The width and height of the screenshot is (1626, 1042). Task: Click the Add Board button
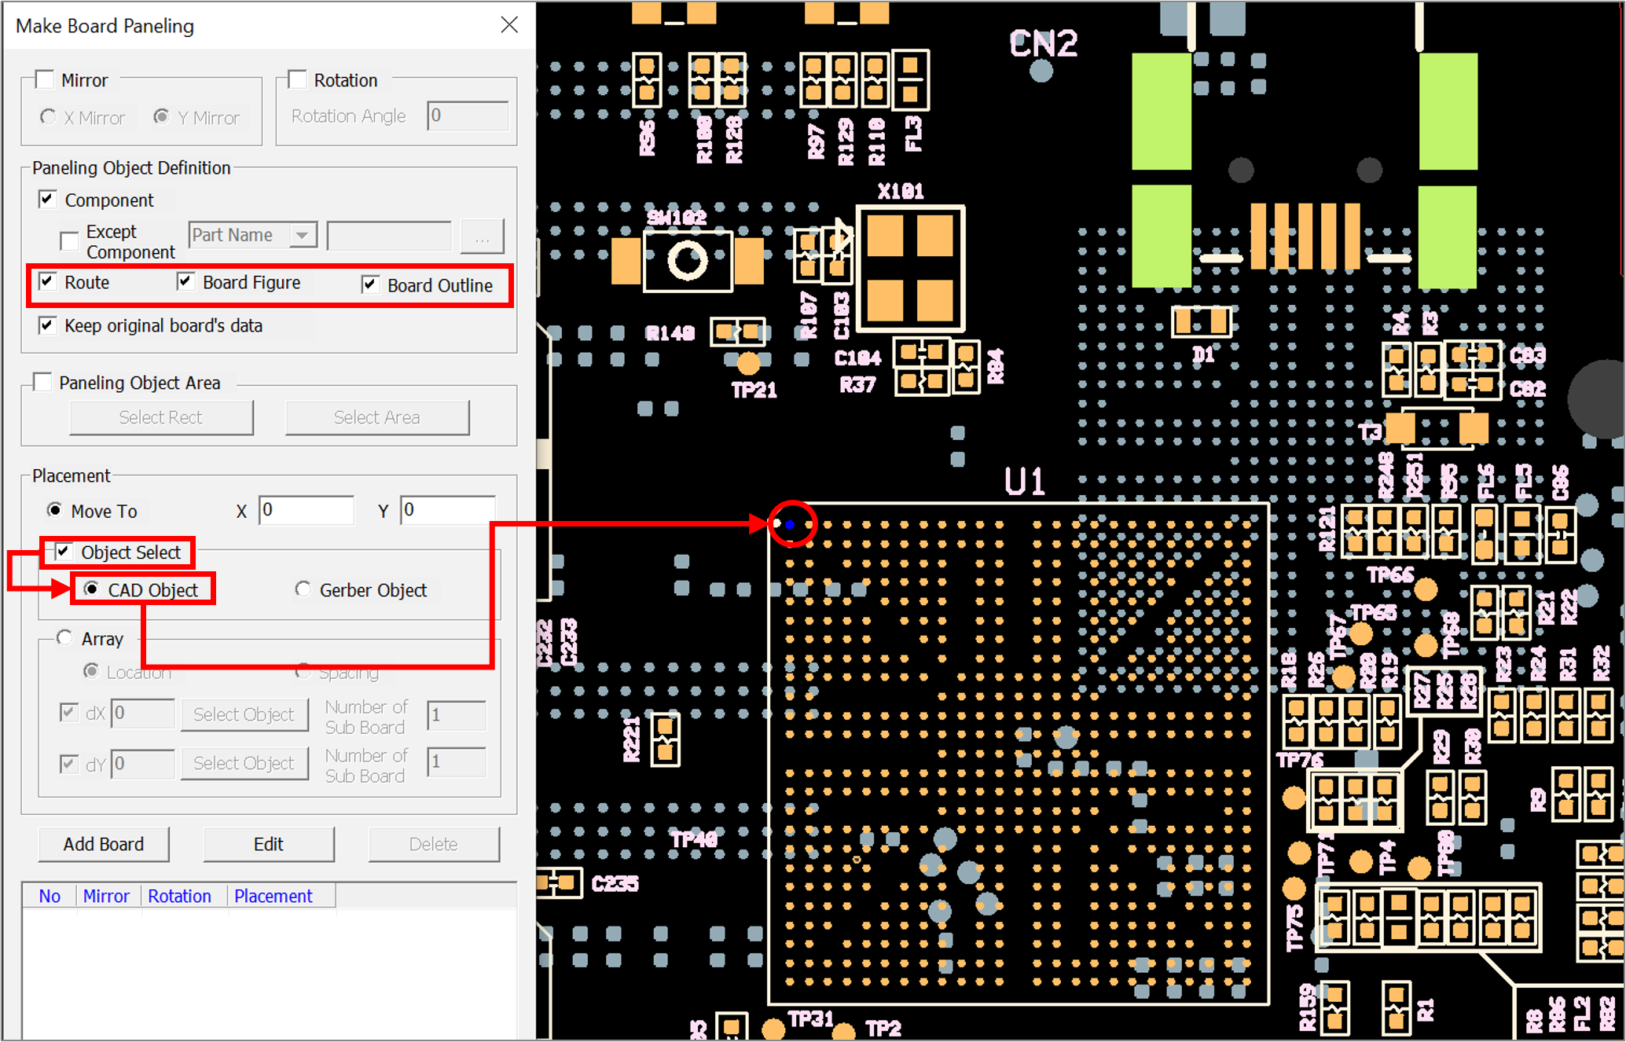103,843
